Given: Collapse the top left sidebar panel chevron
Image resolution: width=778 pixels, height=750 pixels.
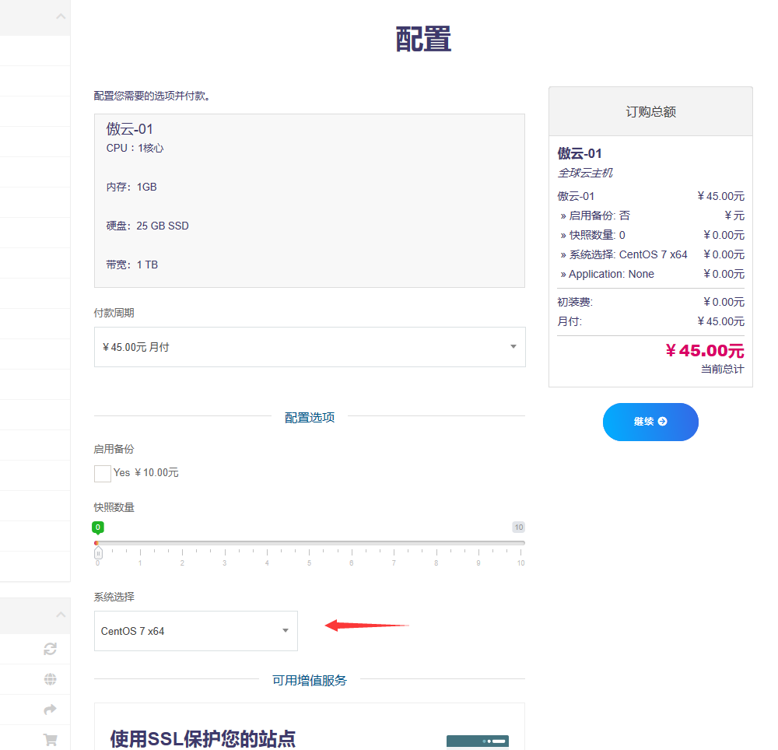Looking at the screenshot, I should pyautogui.click(x=61, y=17).
